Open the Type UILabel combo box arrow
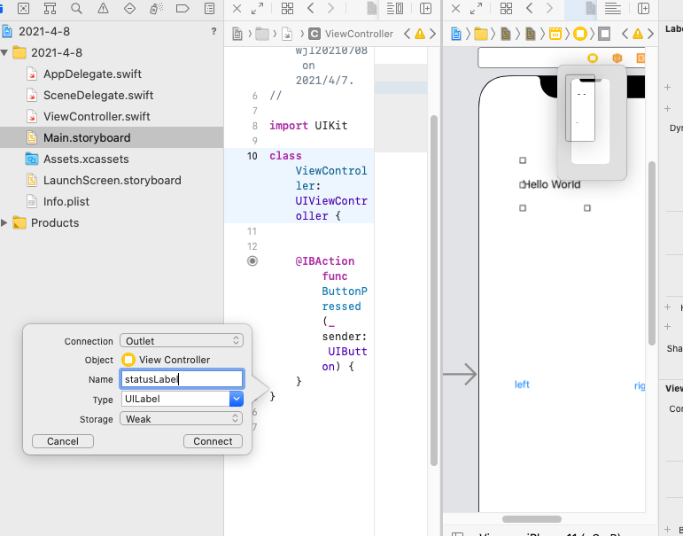This screenshot has width=683, height=536. coord(237,399)
